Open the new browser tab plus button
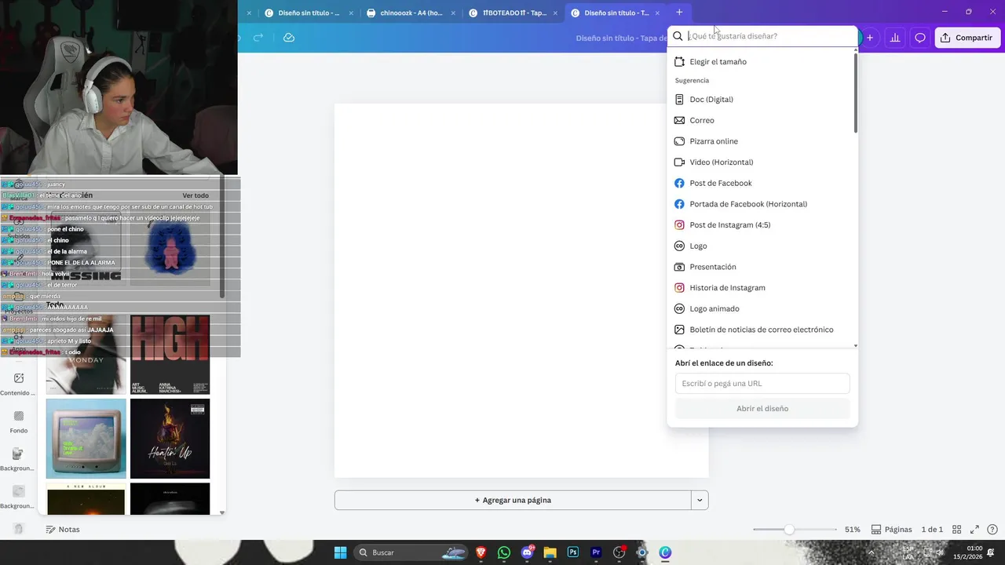The height and width of the screenshot is (565, 1005). pyautogui.click(x=679, y=13)
